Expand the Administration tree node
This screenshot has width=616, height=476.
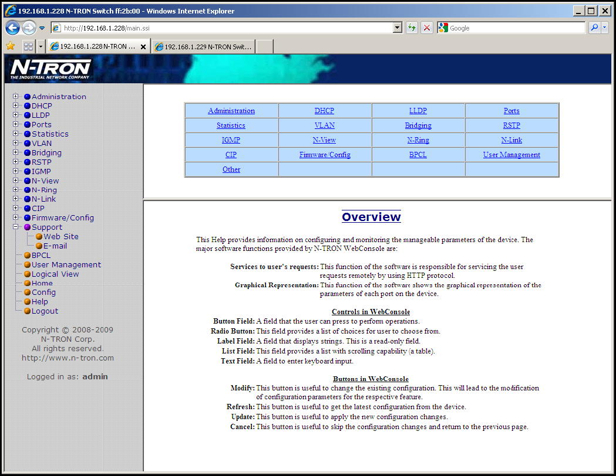click(x=15, y=96)
